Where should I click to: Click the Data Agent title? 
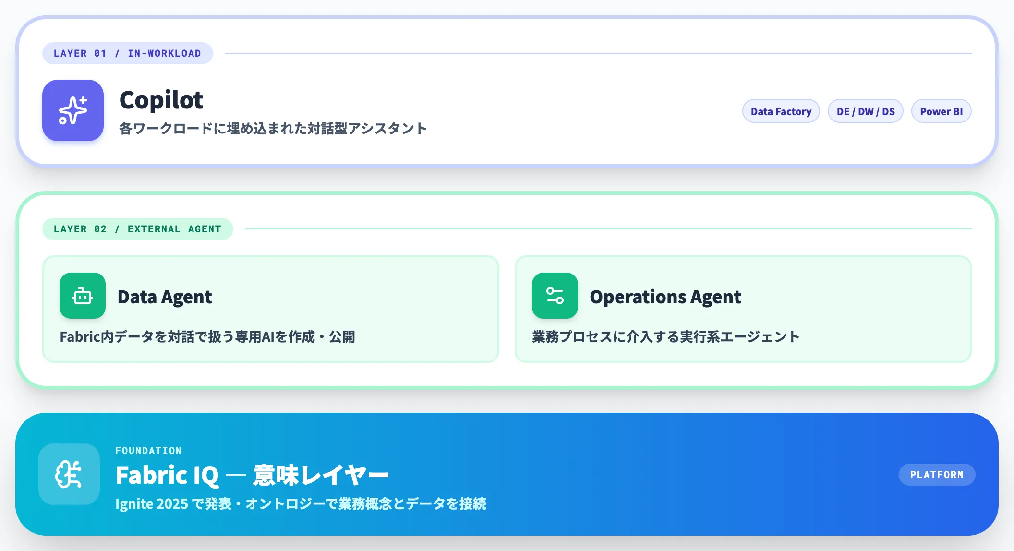(x=165, y=297)
